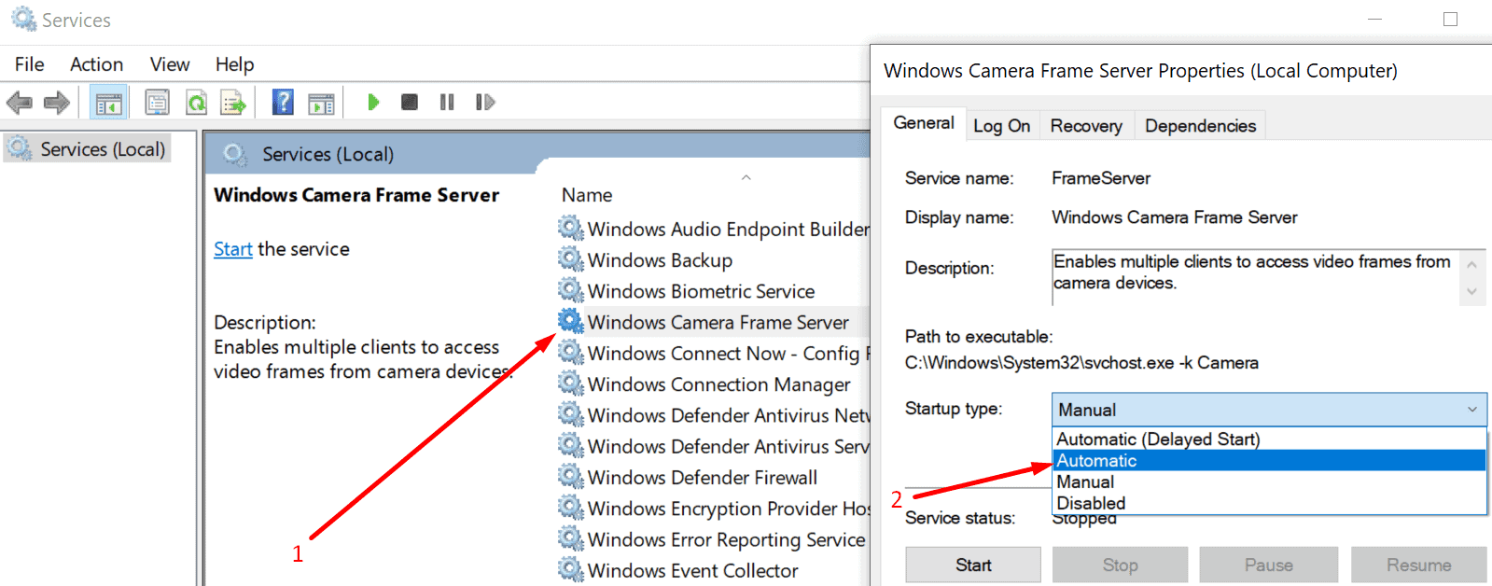Open the Startup type combo box
The width and height of the screenshot is (1492, 586).
(x=1269, y=410)
